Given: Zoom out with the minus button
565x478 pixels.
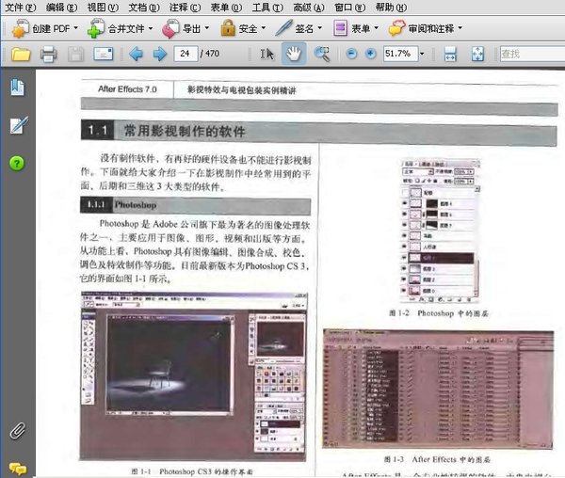Looking at the screenshot, I should tap(351, 54).
